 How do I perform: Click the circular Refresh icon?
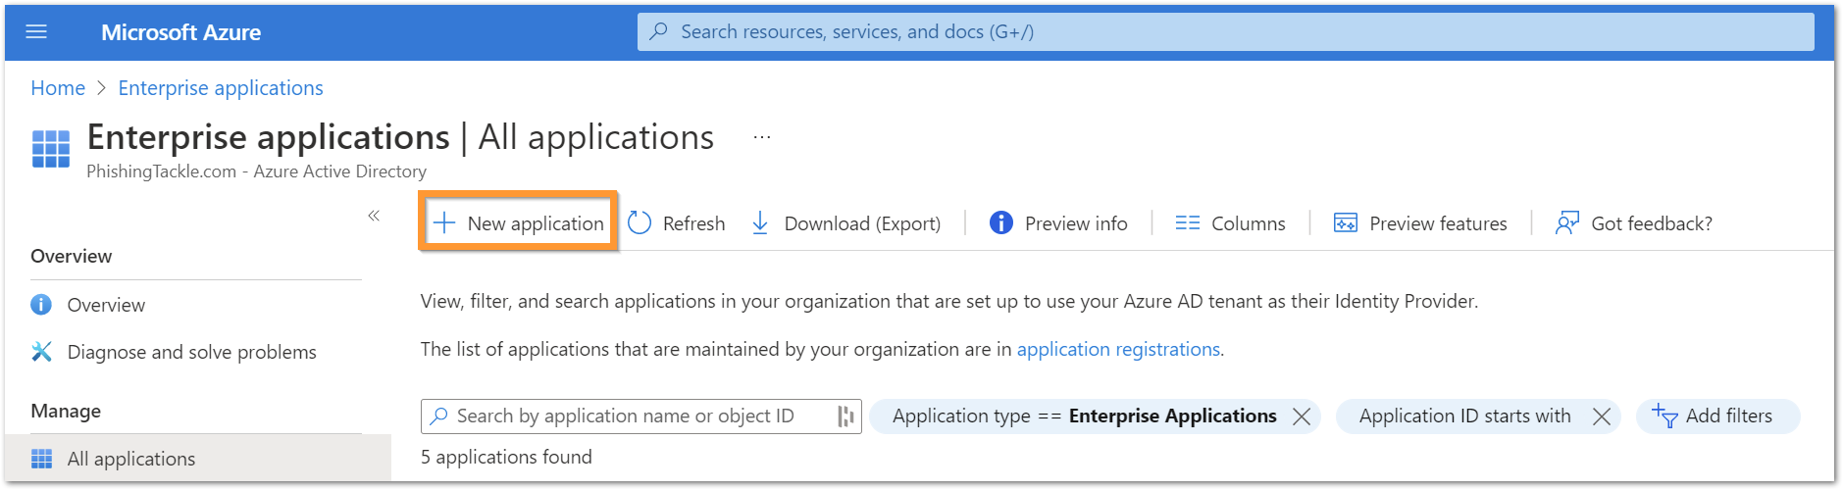(640, 222)
